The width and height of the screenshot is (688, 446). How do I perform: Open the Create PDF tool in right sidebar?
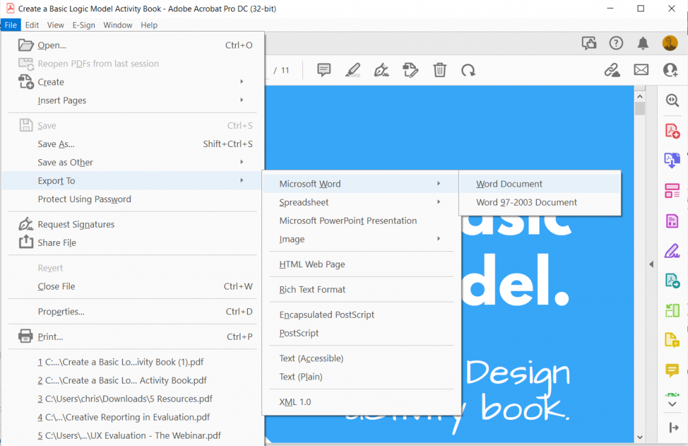point(672,131)
